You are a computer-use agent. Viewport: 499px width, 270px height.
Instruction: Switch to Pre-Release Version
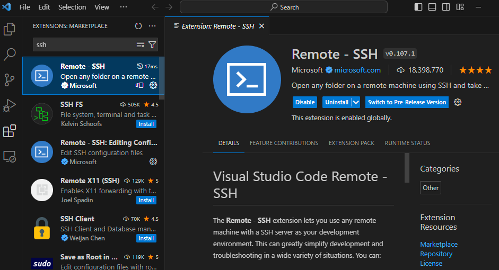[x=407, y=102]
